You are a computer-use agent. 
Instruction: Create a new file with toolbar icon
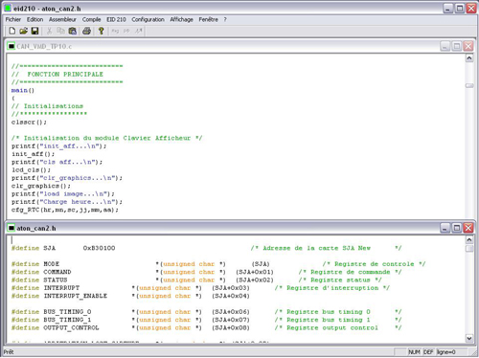click(12, 31)
